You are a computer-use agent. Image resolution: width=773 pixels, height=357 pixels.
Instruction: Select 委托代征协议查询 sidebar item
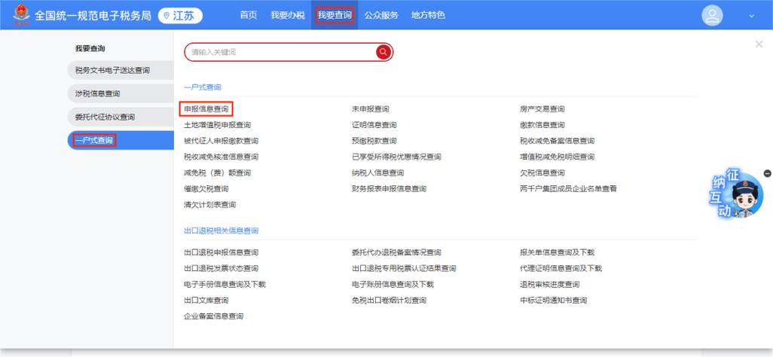click(x=121, y=117)
